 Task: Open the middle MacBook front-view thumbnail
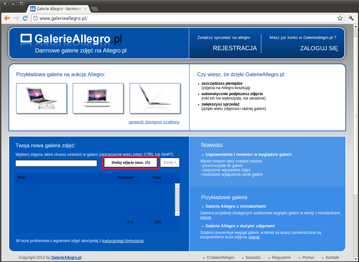[x=98, y=98]
